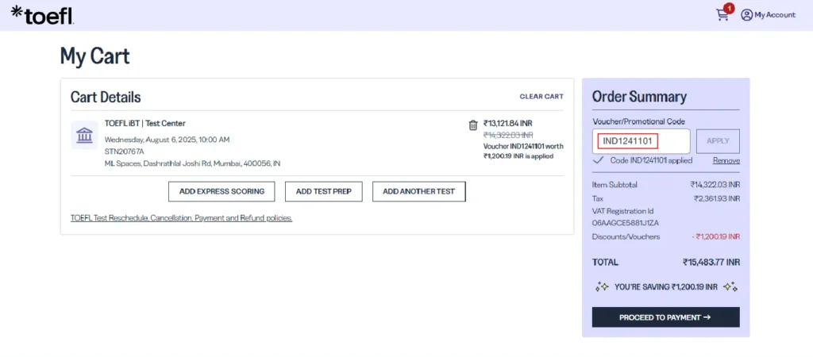813x357 pixels.
Task: Click the TOEFL iBT Test Center item title
Action: [145, 123]
